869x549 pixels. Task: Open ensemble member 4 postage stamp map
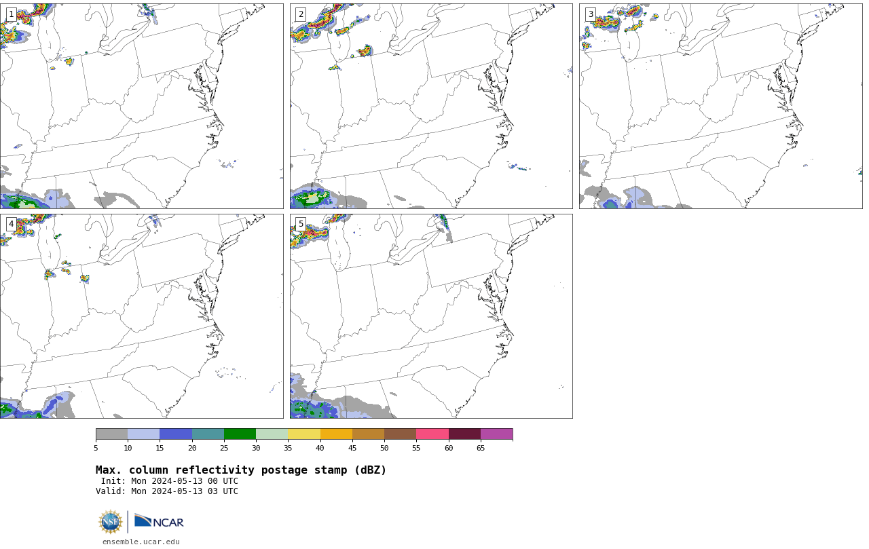pos(142,316)
